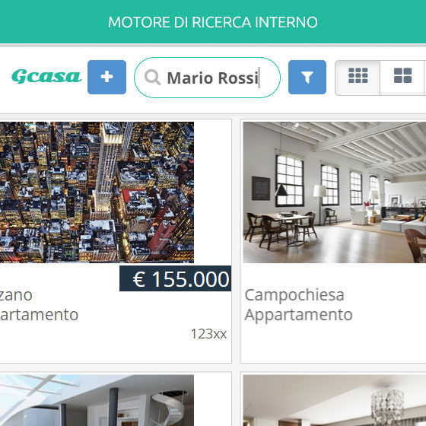Click the Gcasa logo
Screen dimensions: 426x426
46,77
